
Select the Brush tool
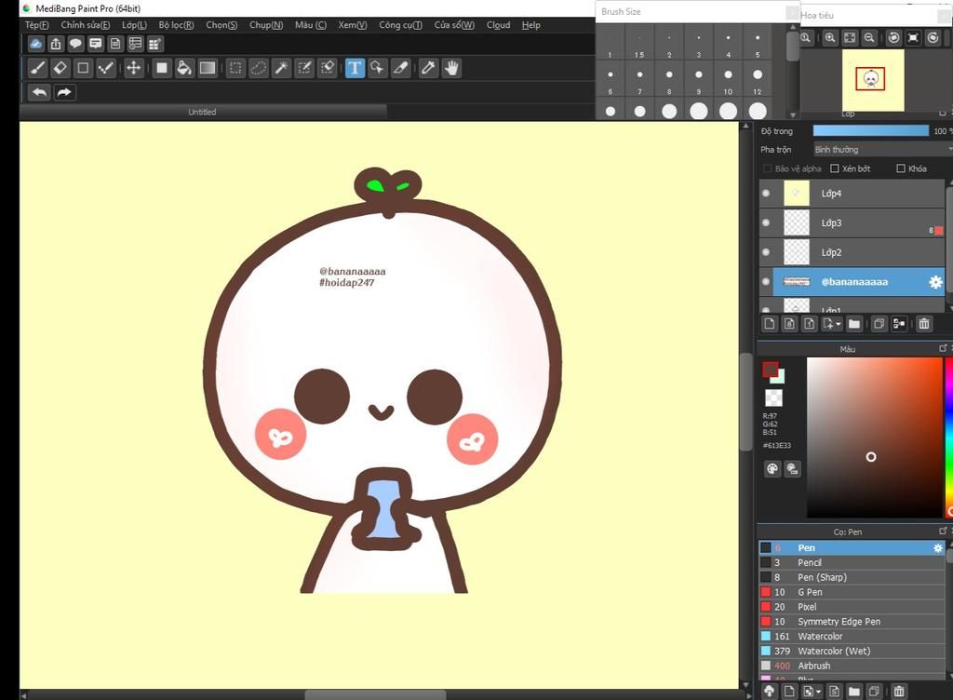pos(37,68)
